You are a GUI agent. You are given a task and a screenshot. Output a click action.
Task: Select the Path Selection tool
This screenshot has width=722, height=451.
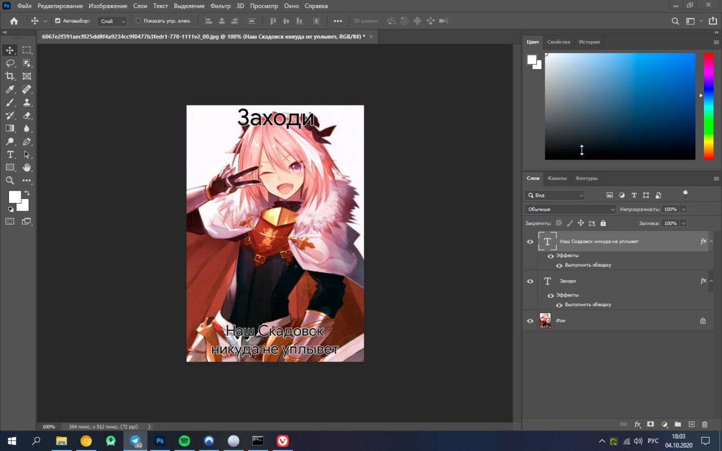[x=27, y=154]
